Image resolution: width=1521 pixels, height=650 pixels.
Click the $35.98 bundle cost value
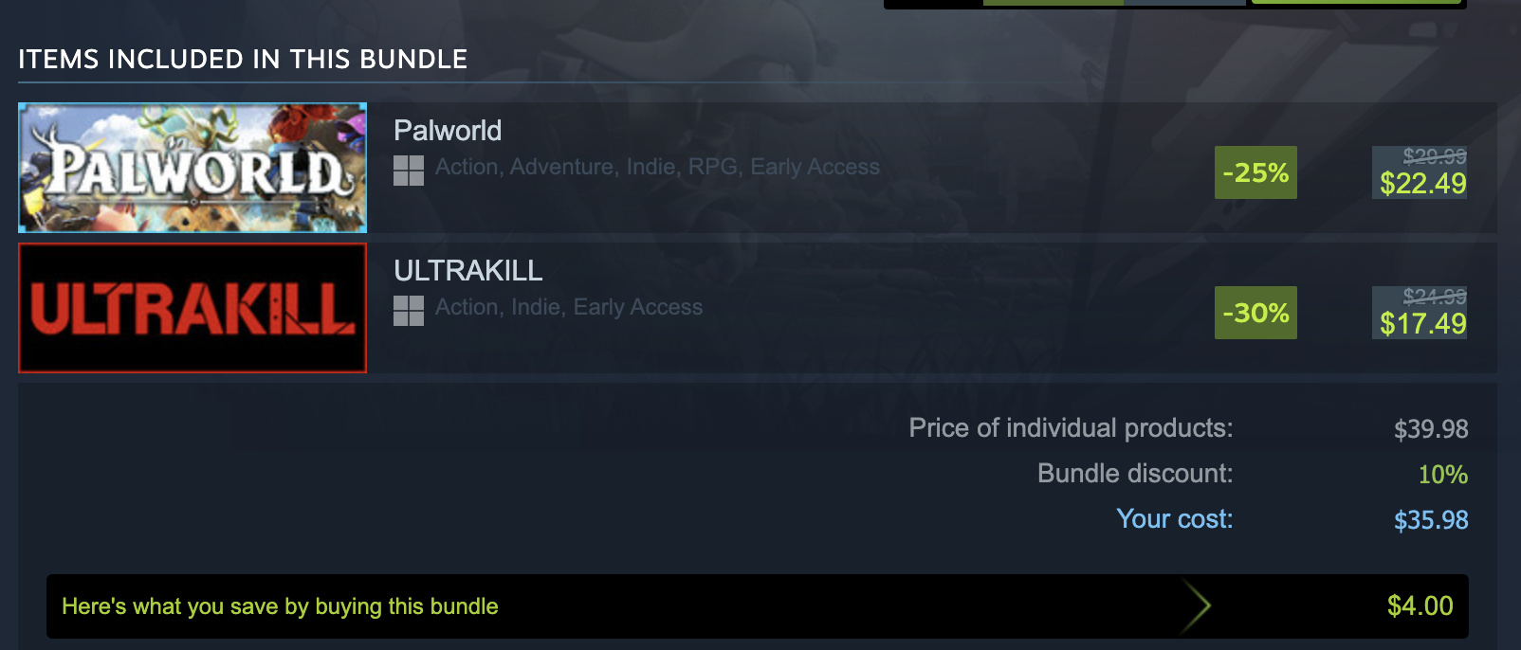[1431, 520]
